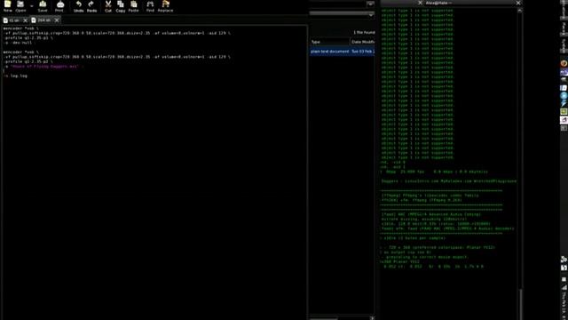Click the terminal window title bar text

(438, 3)
